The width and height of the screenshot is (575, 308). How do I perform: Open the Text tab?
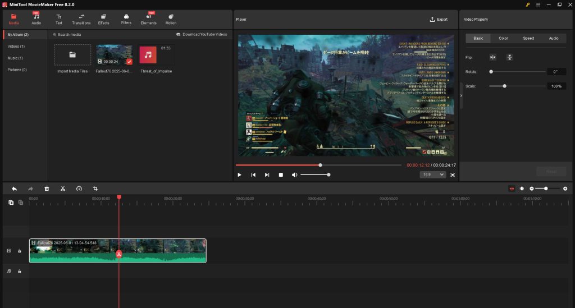[58, 19]
